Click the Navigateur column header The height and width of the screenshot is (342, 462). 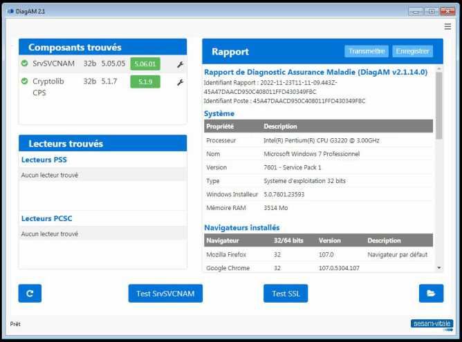pos(223,240)
